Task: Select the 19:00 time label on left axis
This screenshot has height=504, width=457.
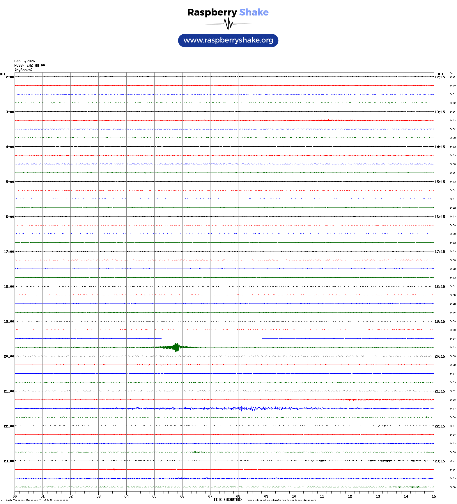Action: pyautogui.click(x=9, y=322)
